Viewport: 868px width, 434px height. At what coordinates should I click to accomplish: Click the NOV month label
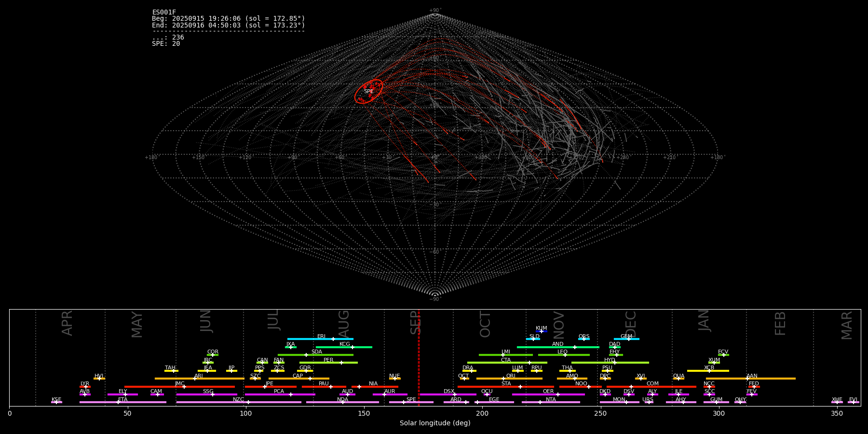558,325
